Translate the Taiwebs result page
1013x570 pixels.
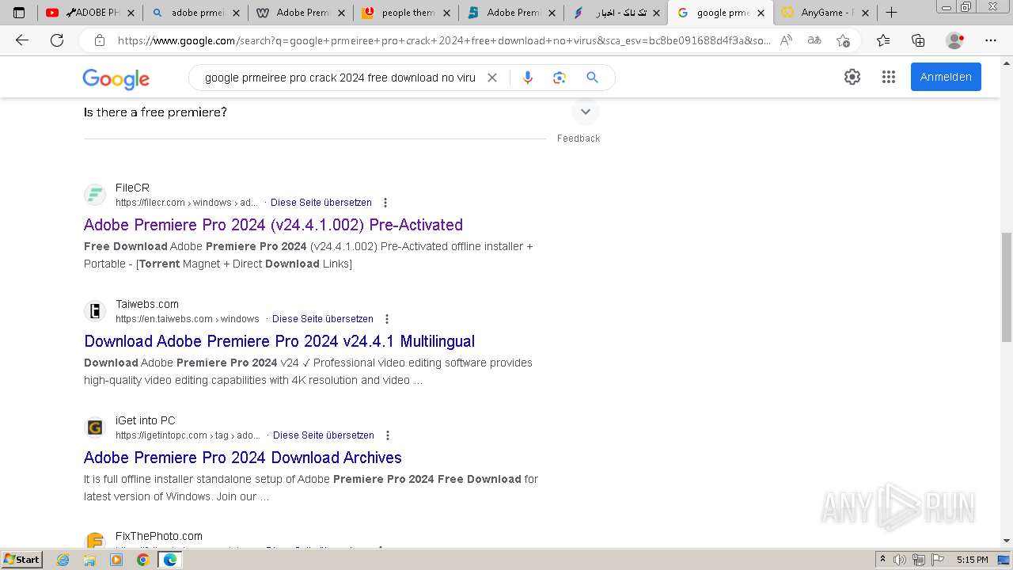(x=323, y=319)
